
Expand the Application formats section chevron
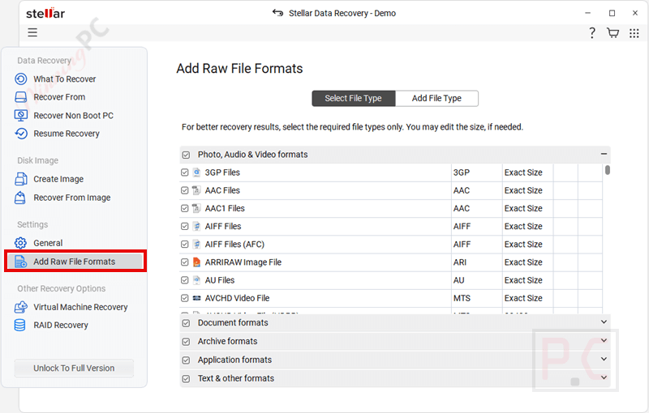(604, 359)
